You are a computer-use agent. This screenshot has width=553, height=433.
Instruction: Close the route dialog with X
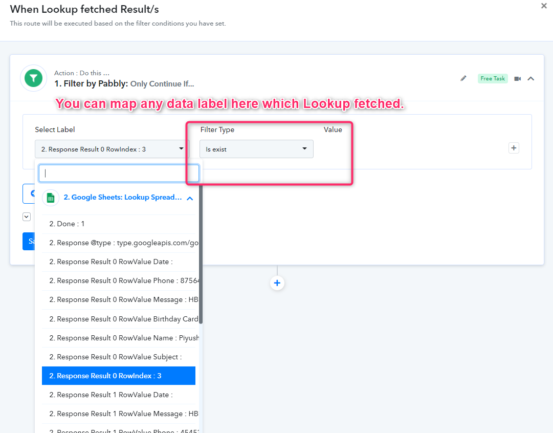544,6
